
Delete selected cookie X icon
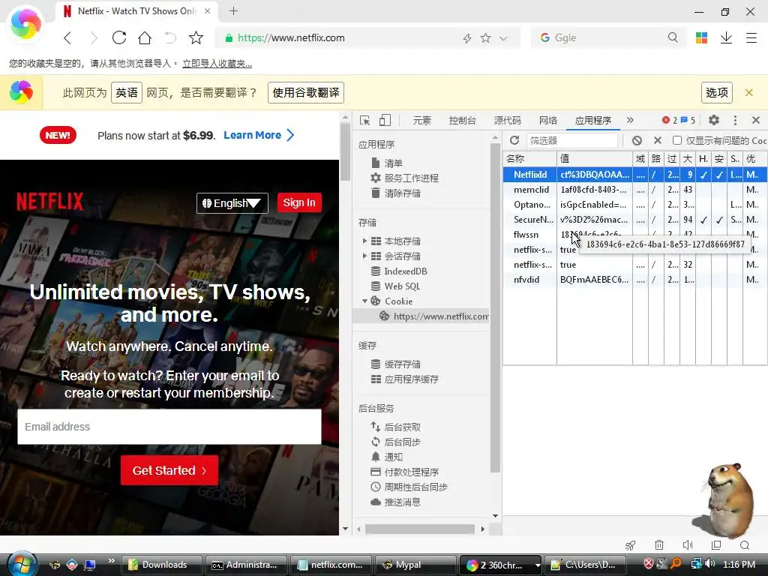tap(658, 140)
